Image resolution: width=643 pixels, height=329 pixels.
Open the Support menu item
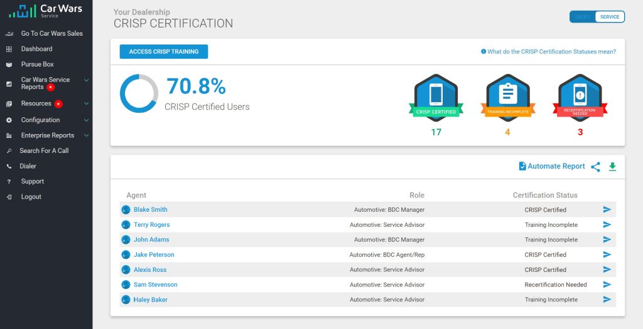[x=33, y=182]
